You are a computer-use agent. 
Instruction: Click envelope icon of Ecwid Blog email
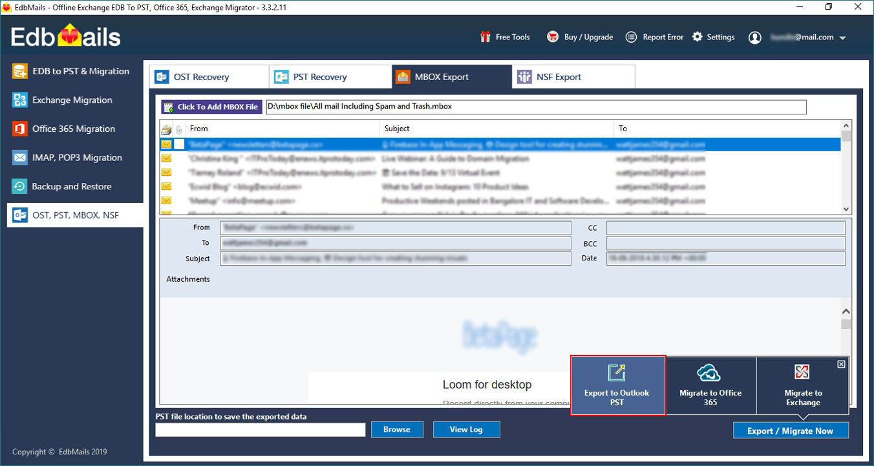(166, 187)
